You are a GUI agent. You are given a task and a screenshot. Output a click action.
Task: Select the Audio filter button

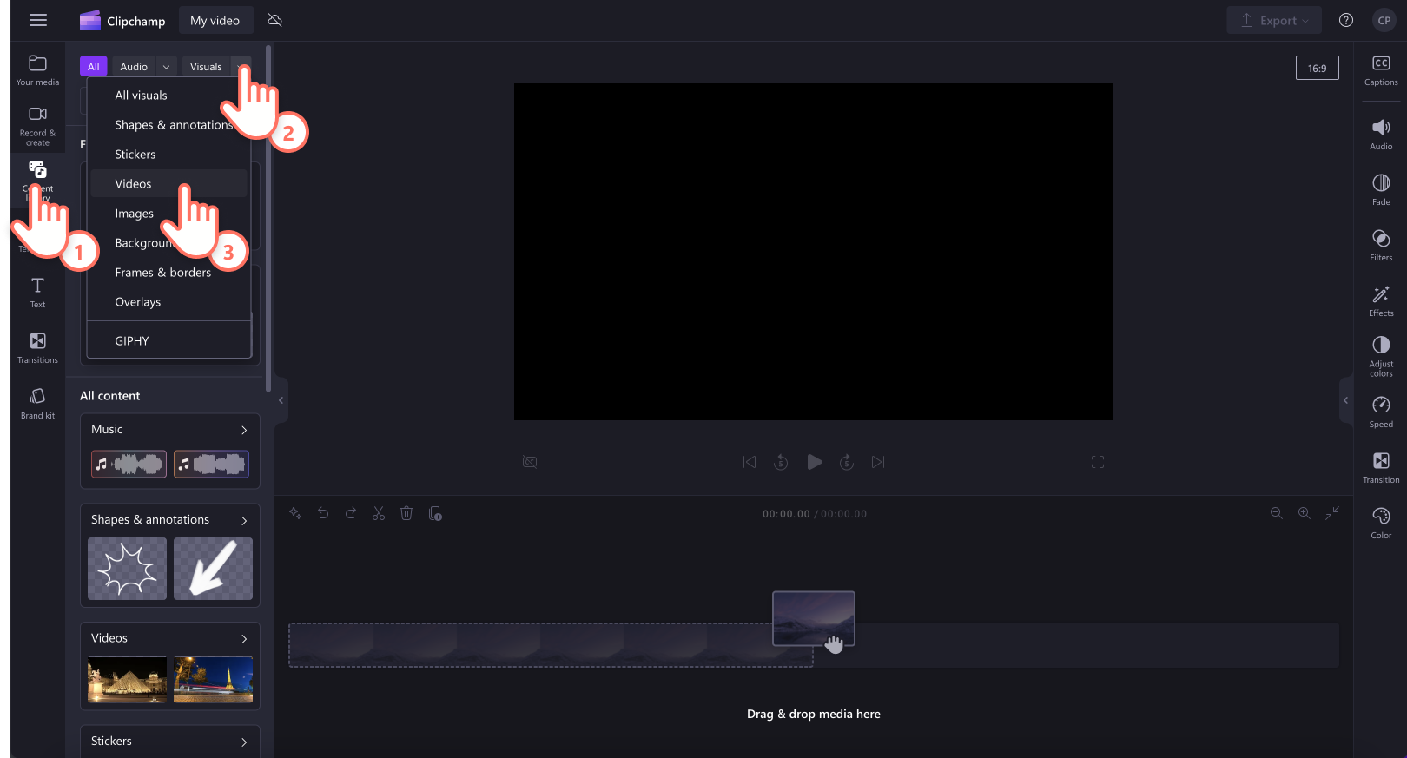[134, 67]
